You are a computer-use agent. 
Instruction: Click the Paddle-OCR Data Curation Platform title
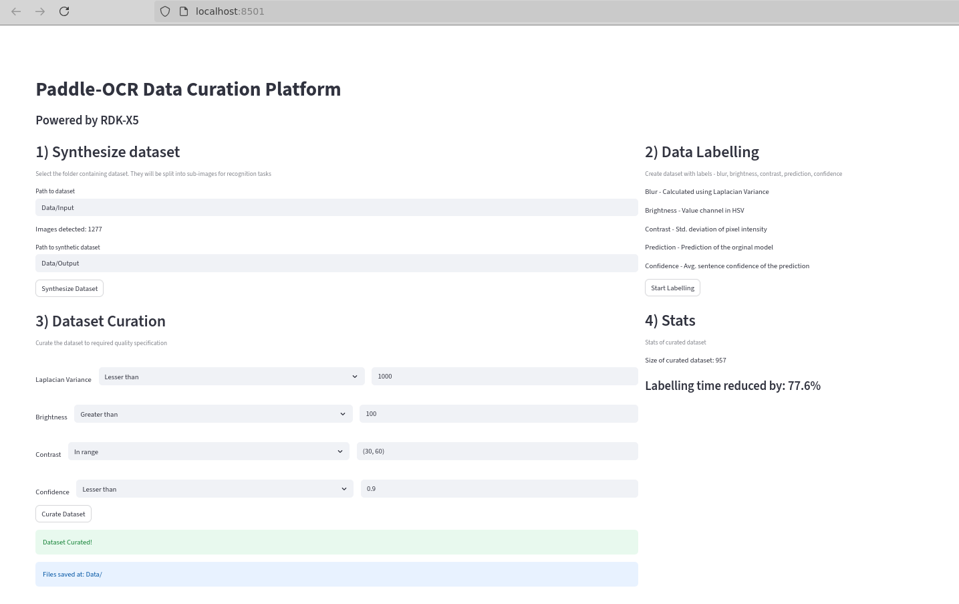188,89
